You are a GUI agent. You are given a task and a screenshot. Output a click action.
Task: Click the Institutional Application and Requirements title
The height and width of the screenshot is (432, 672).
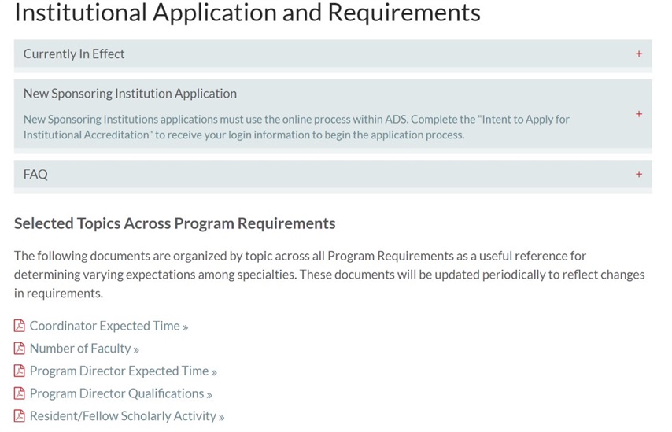coord(247,12)
